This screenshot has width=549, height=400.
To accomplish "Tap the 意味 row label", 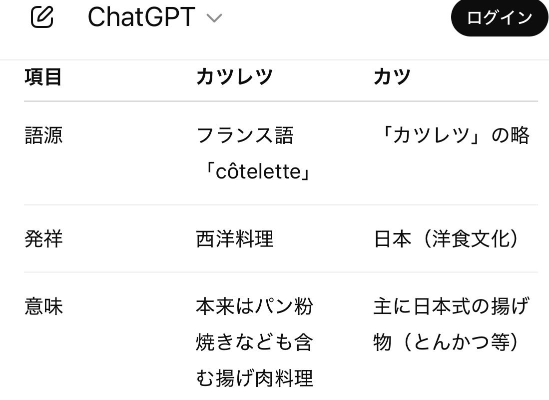I will (x=43, y=306).
